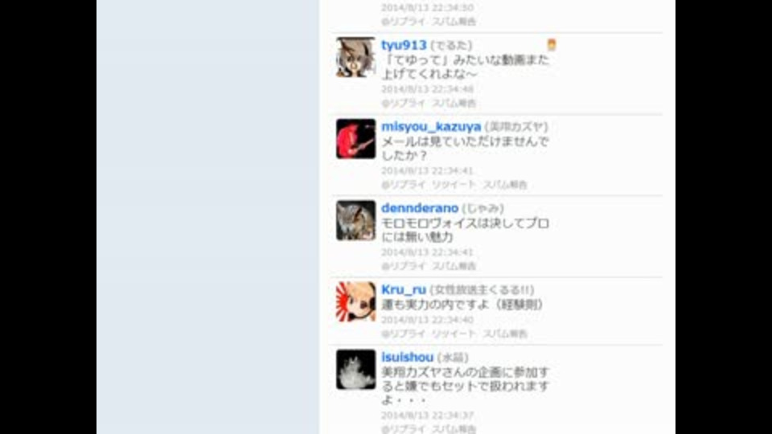Visit misyou_kazuya's profile link
The height and width of the screenshot is (434, 772).
[431, 126]
